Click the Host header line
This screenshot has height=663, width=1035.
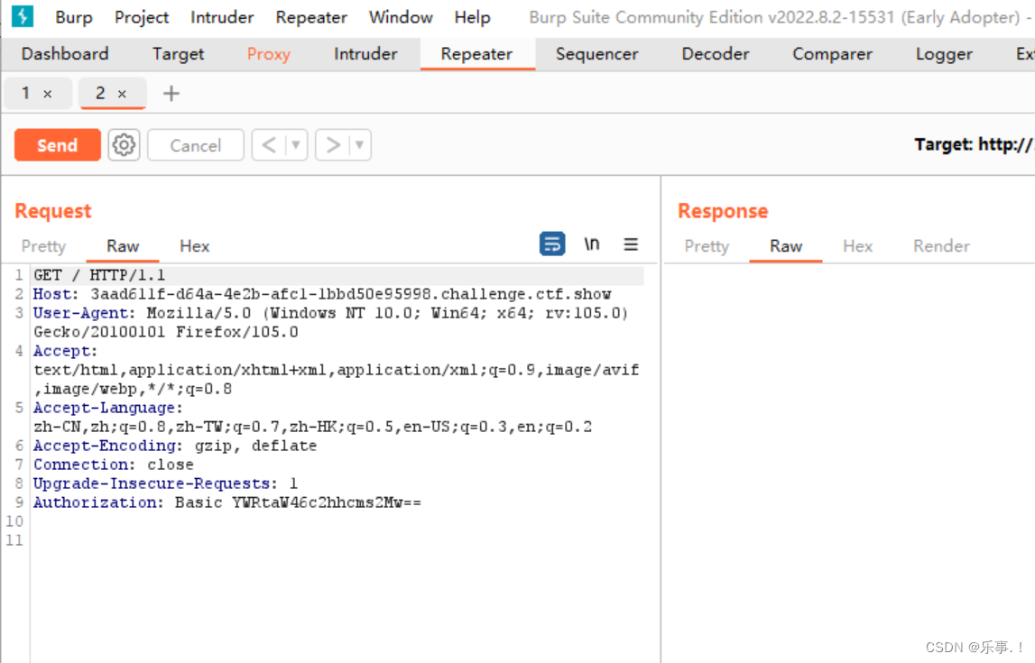click(x=322, y=294)
